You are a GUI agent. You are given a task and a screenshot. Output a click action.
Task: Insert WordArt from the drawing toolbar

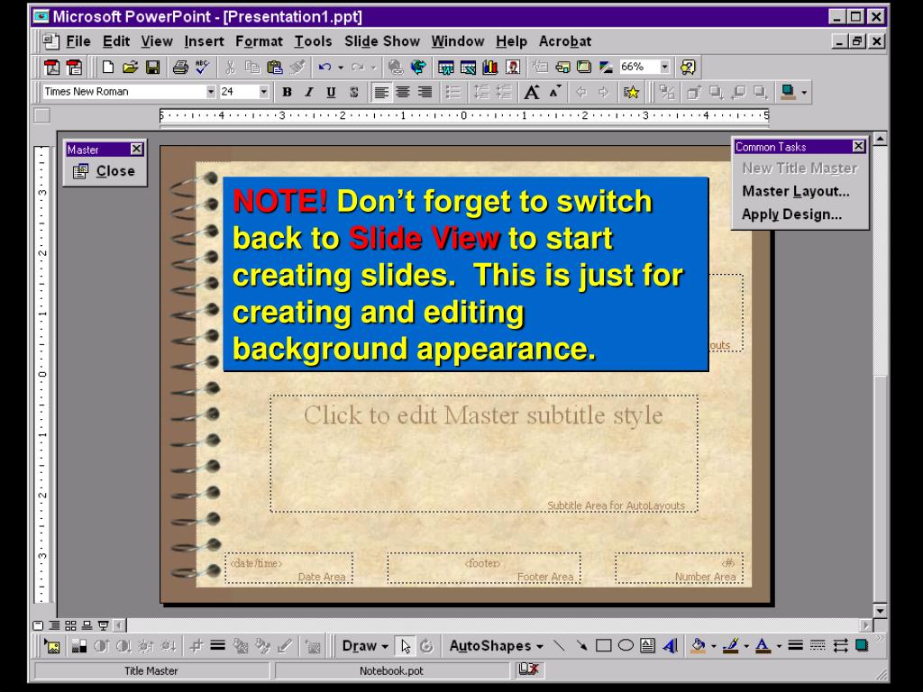[669, 646]
